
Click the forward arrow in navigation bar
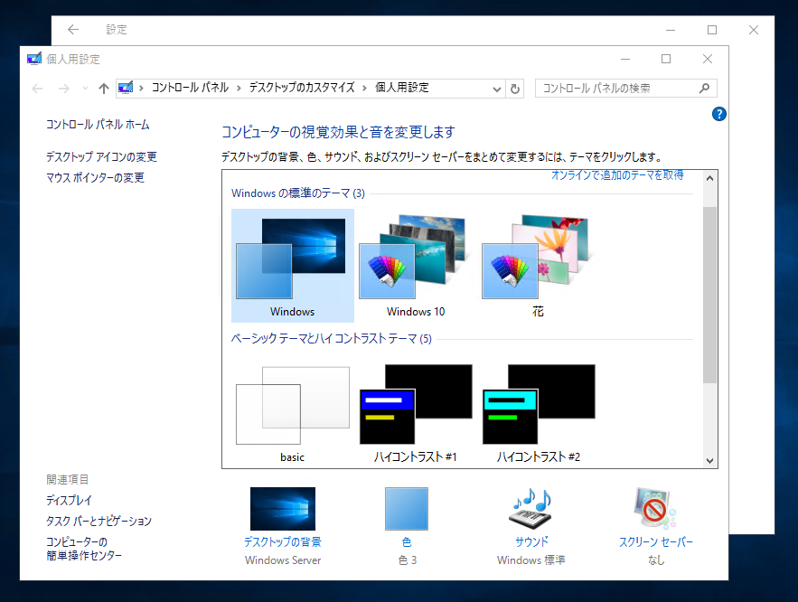(x=63, y=89)
